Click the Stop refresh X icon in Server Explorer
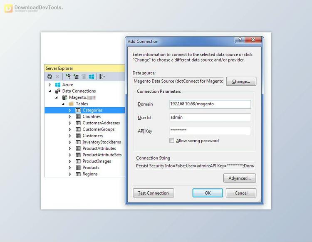Image resolution: width=312 pixels, height=242 pixels. [57, 77]
